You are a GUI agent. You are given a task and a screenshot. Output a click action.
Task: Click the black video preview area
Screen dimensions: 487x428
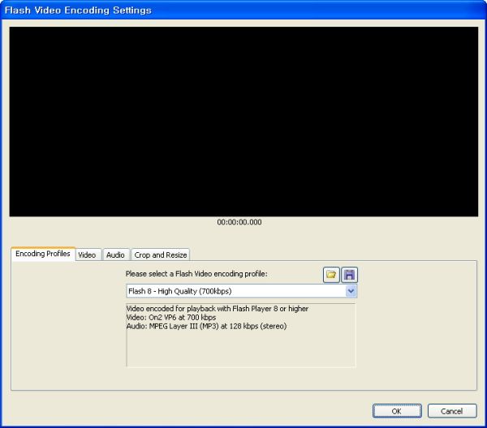243,122
